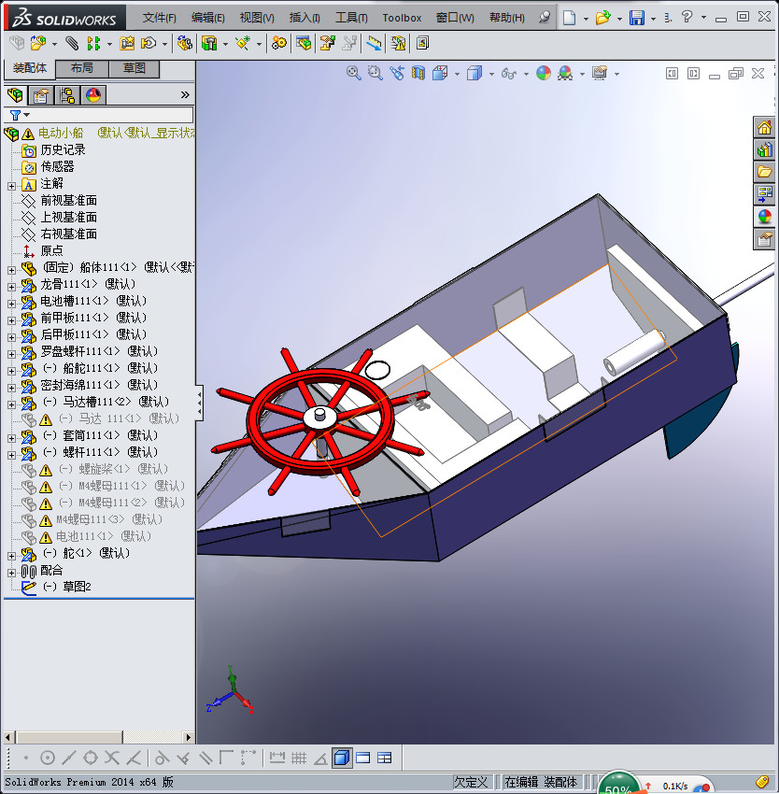
Task: Expand the 配合 mates folder
Action: click(11, 573)
